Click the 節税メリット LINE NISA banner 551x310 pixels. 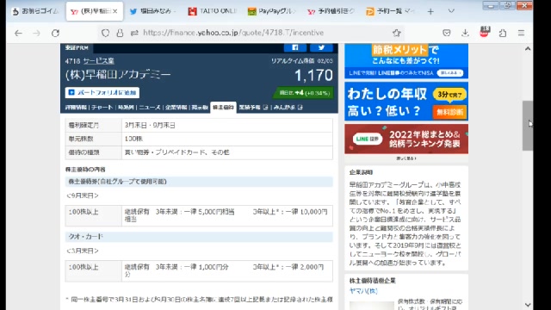click(x=406, y=61)
